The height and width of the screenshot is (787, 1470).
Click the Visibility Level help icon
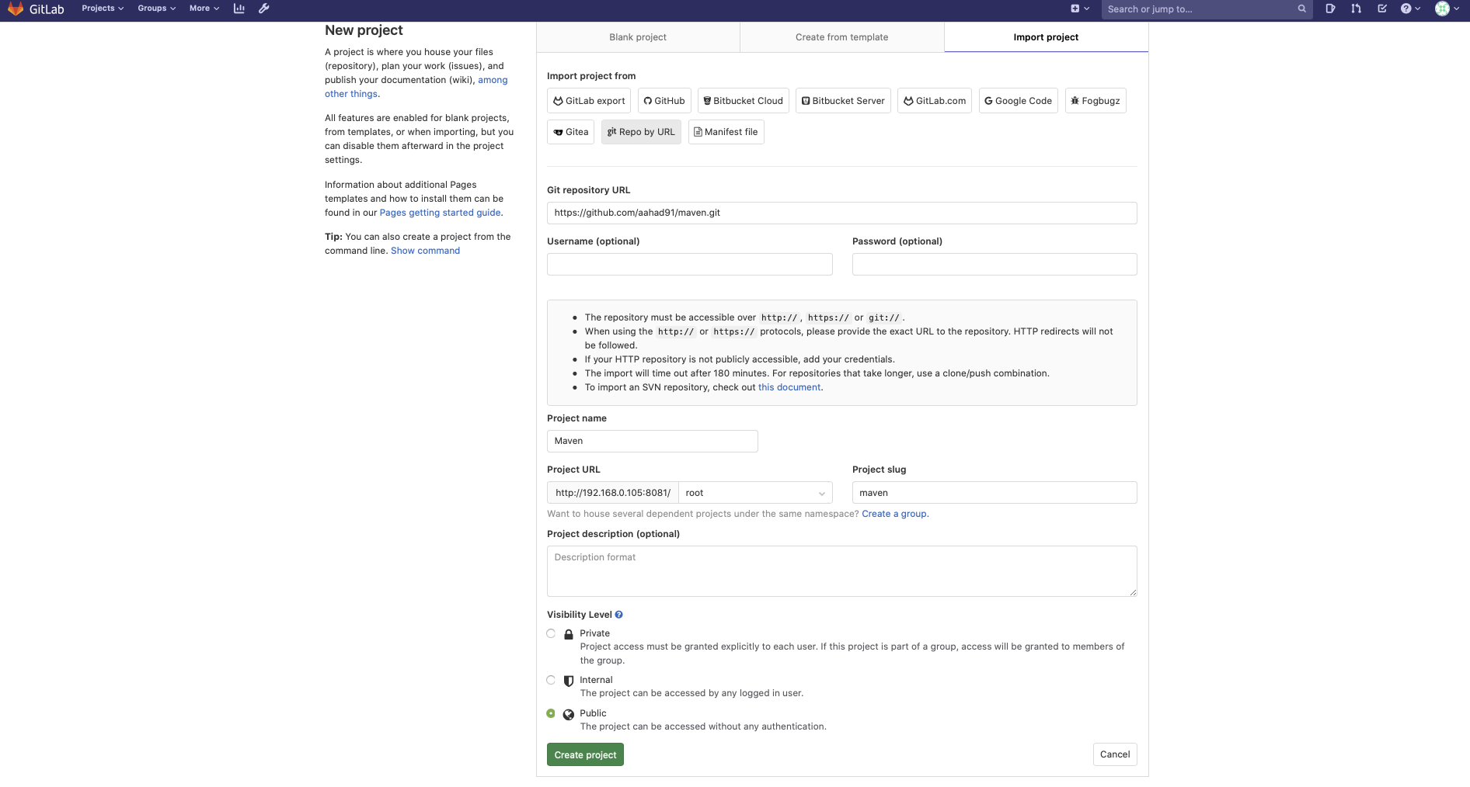tap(619, 615)
